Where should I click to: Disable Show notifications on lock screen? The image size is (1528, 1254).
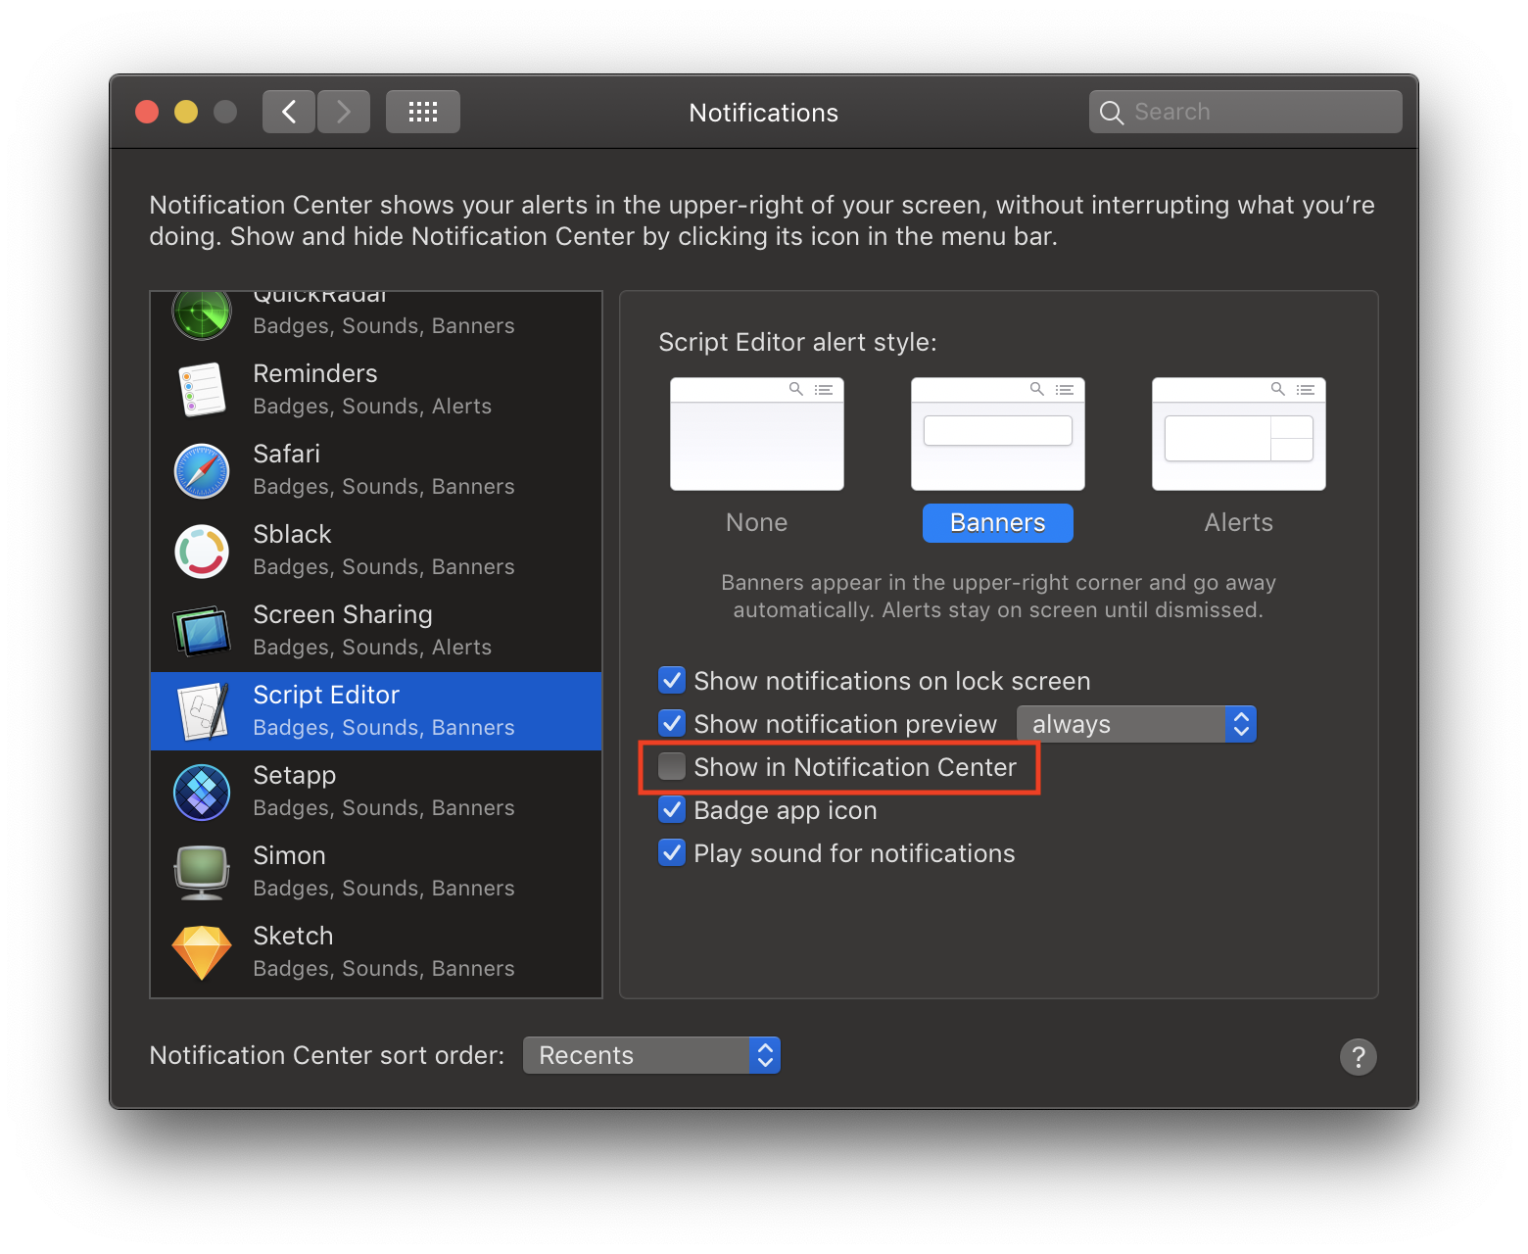click(672, 680)
